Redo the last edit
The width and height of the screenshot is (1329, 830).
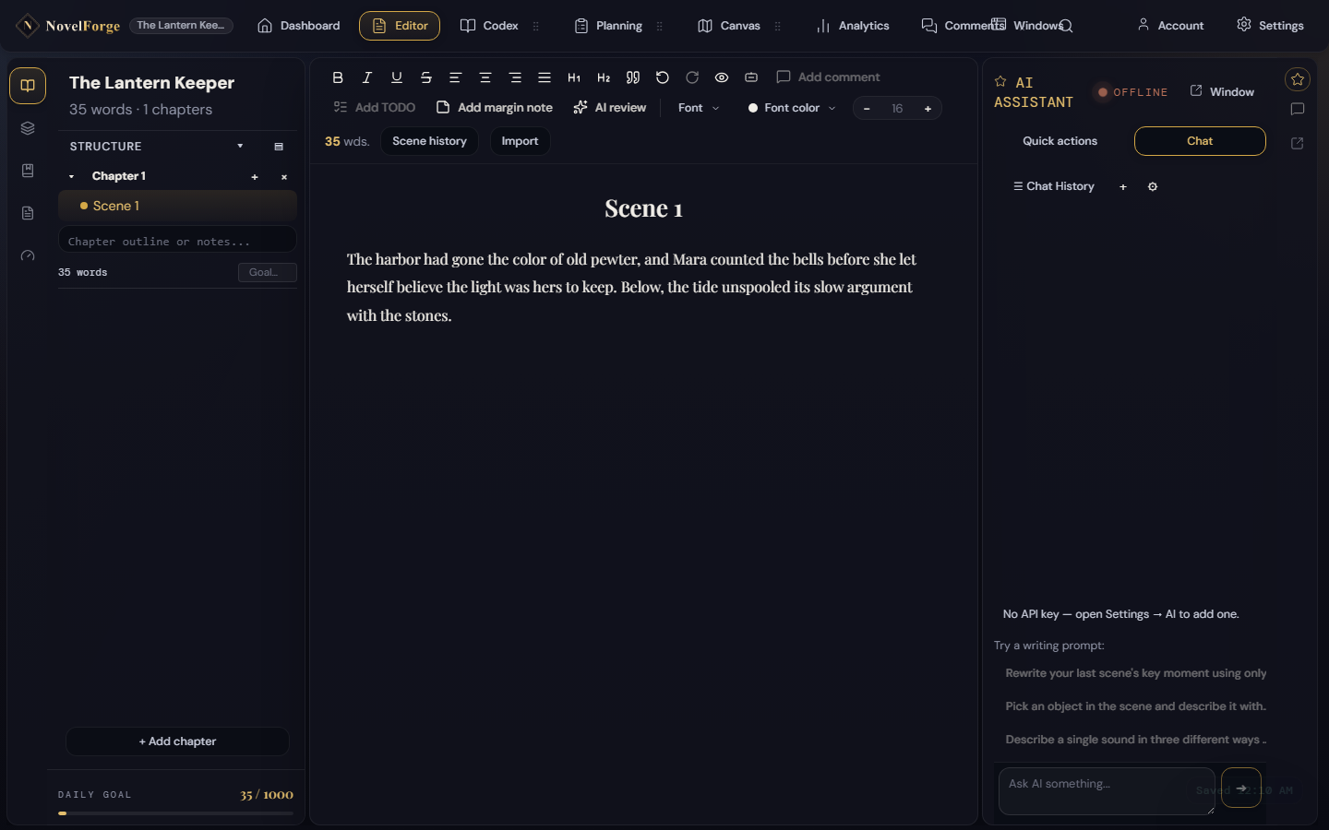point(692,77)
